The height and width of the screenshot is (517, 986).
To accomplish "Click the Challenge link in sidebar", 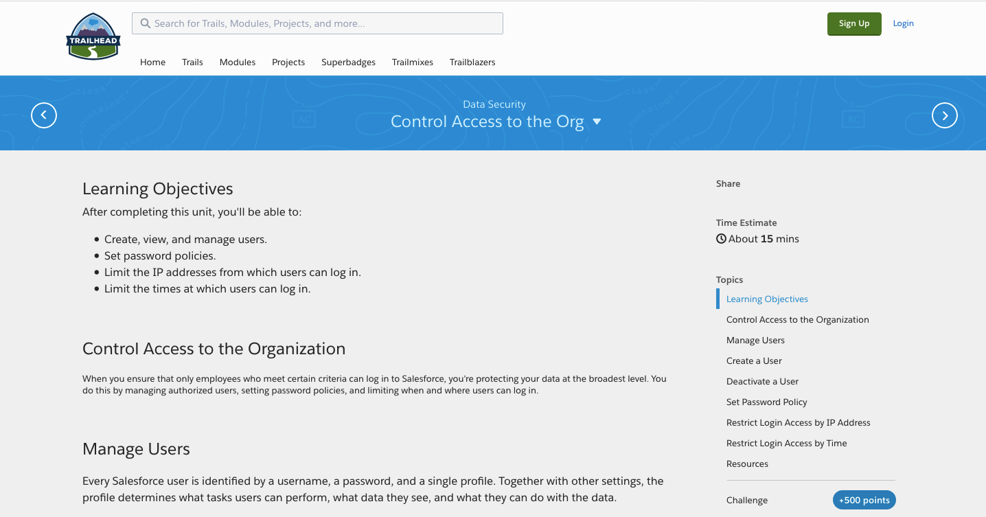I will click(747, 500).
